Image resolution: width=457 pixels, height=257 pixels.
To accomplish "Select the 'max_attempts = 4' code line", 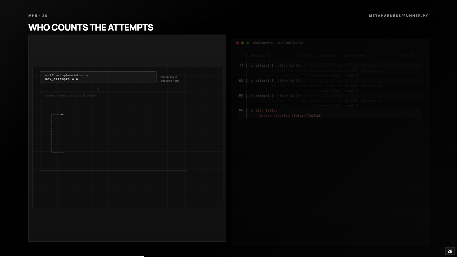I will coord(61,79).
